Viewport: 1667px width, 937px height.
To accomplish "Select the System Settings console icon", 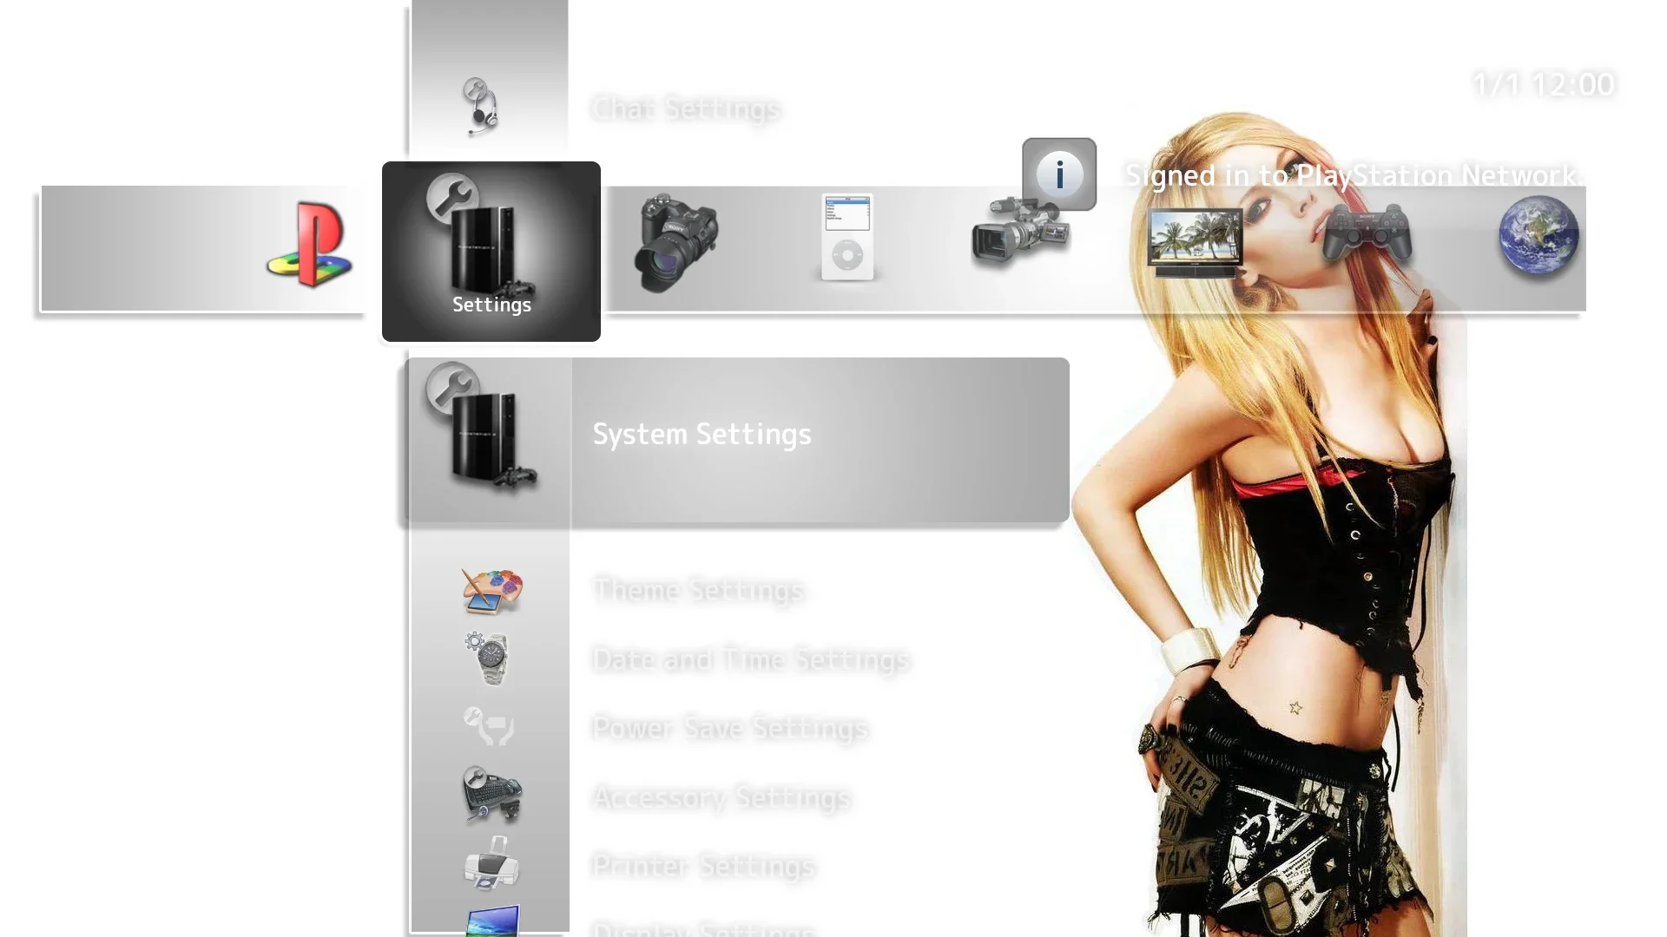I will point(482,428).
